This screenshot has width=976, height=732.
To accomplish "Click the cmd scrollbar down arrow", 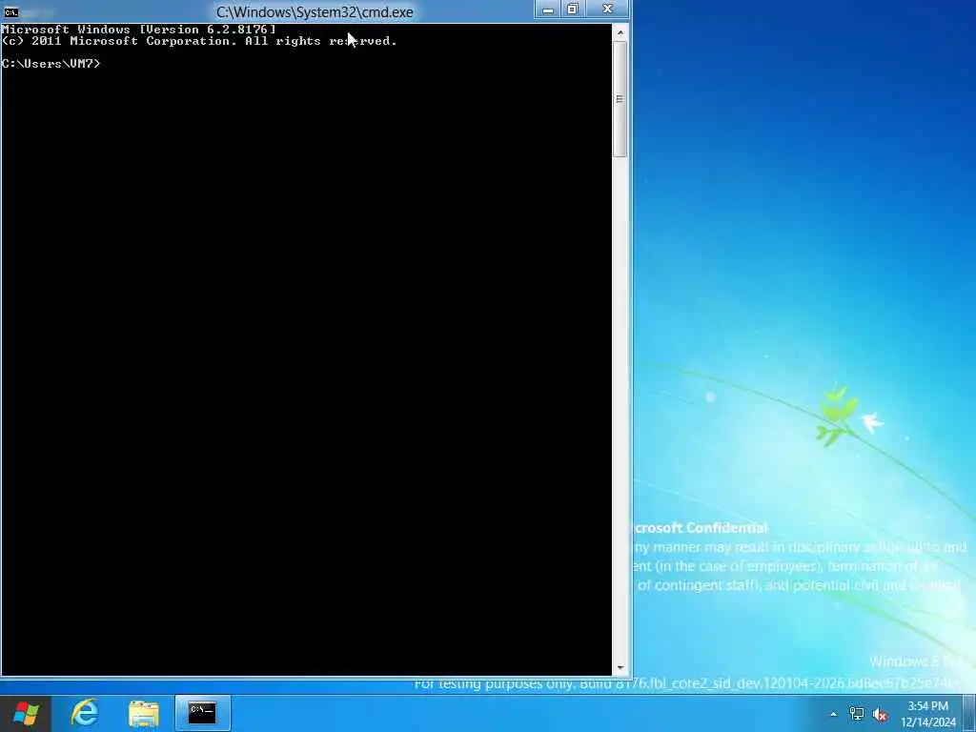I will [x=620, y=668].
